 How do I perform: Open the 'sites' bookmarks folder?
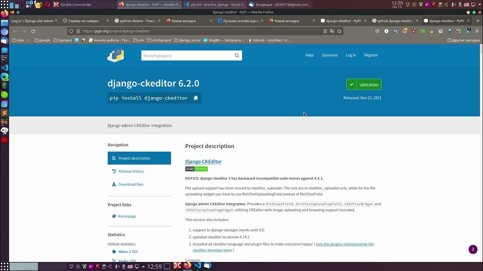(18, 40)
